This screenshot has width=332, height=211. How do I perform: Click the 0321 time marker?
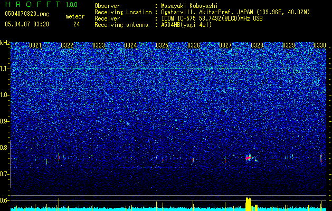[35, 45]
